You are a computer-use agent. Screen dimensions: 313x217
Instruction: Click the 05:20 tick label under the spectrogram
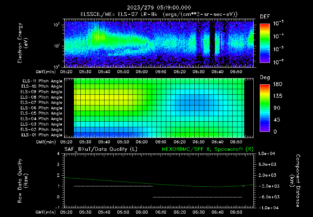click(66, 72)
